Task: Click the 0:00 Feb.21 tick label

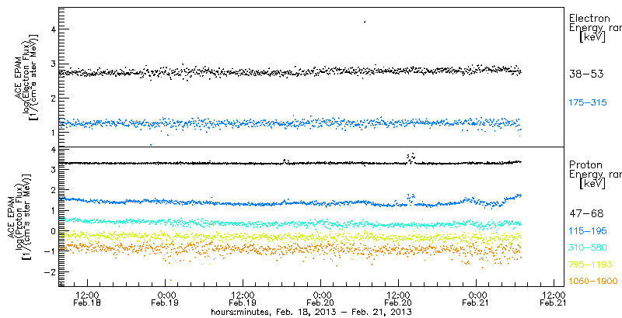Action: pyautogui.click(x=476, y=299)
